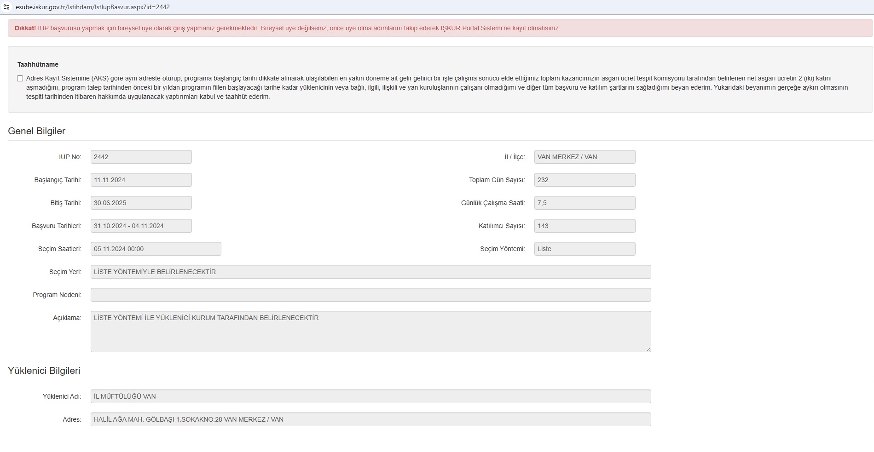Click the Açıklama: label

pyautogui.click(x=67, y=318)
